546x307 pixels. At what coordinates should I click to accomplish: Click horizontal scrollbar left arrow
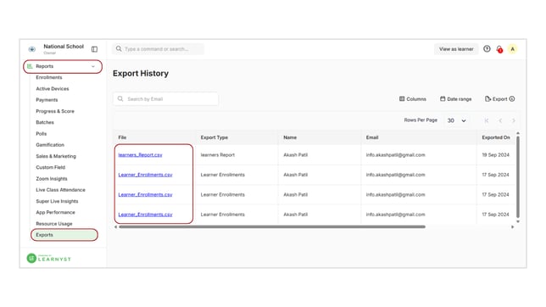pyautogui.click(x=115, y=226)
